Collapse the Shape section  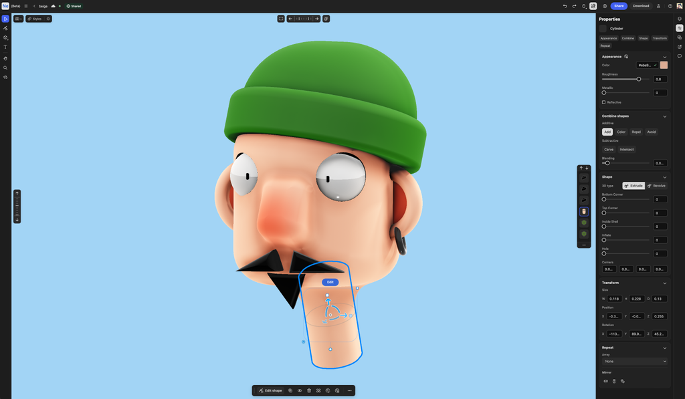tap(665, 176)
